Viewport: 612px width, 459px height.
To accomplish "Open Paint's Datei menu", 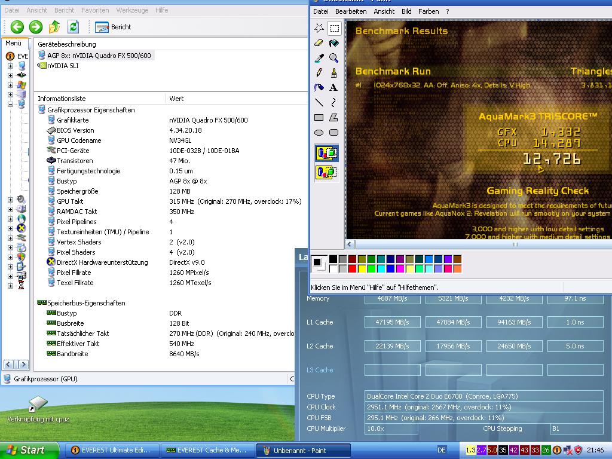I will tap(320, 11).
